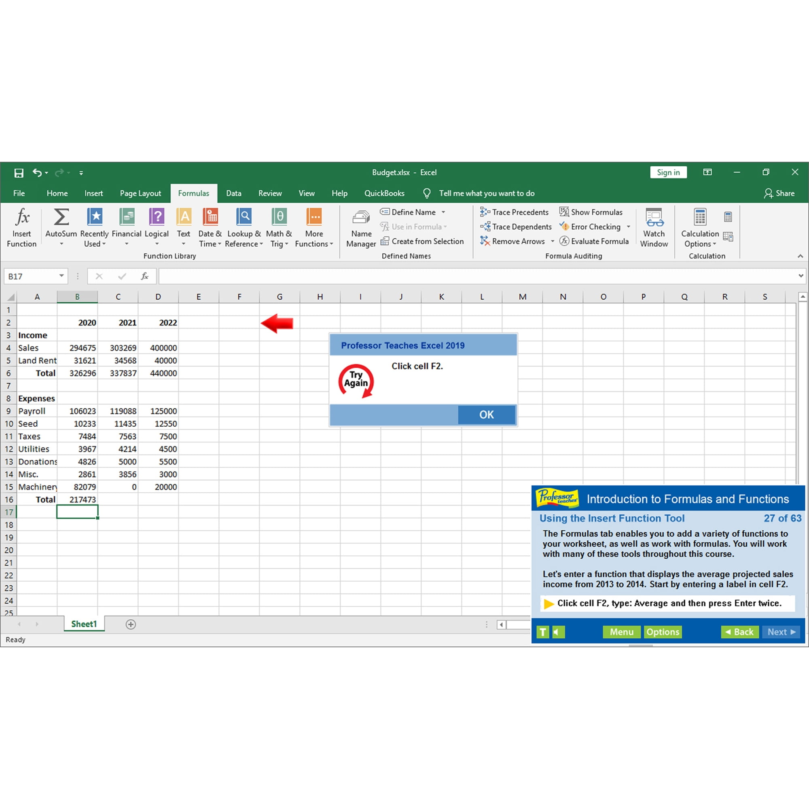Image resolution: width=809 pixels, height=809 pixels.
Task: Open the More Functions icon
Action: pos(314,217)
